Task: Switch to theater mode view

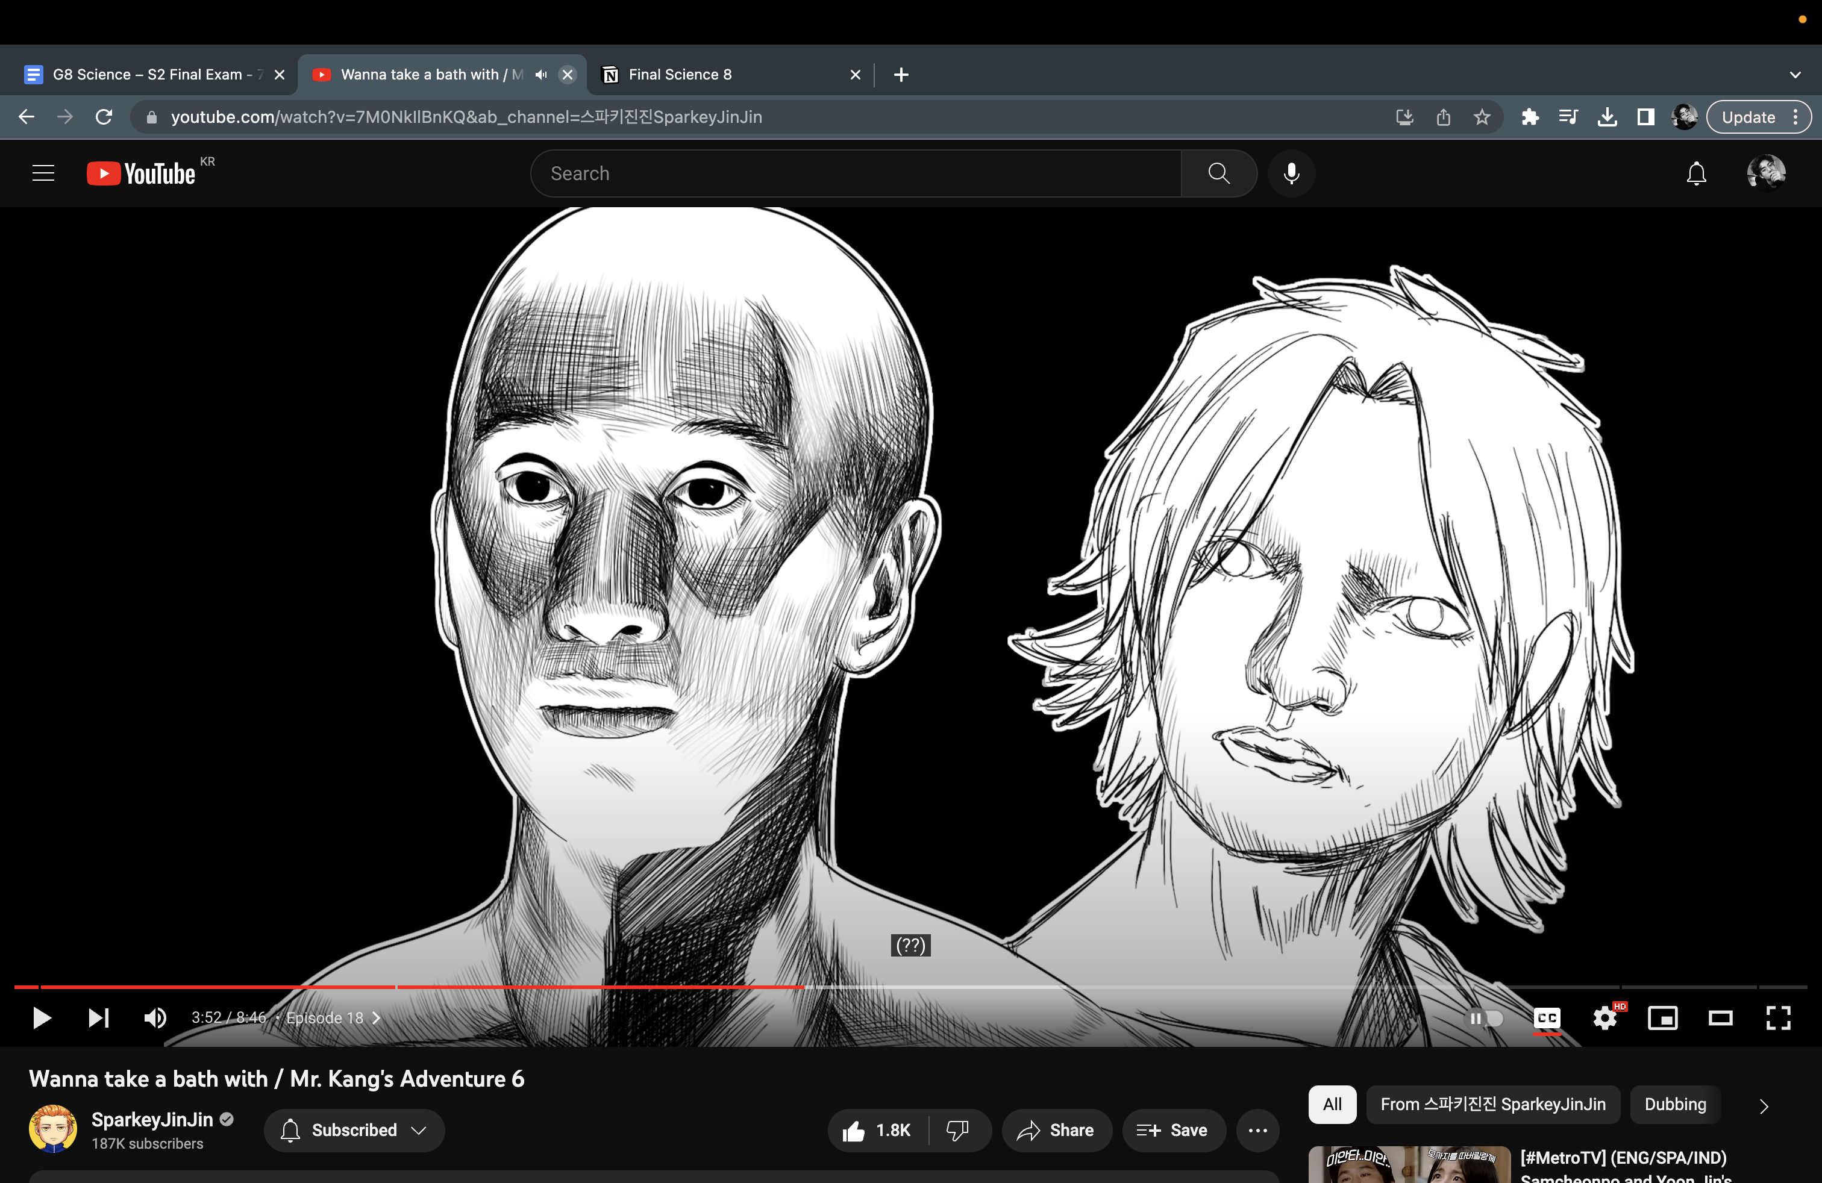Action: click(x=1720, y=1018)
